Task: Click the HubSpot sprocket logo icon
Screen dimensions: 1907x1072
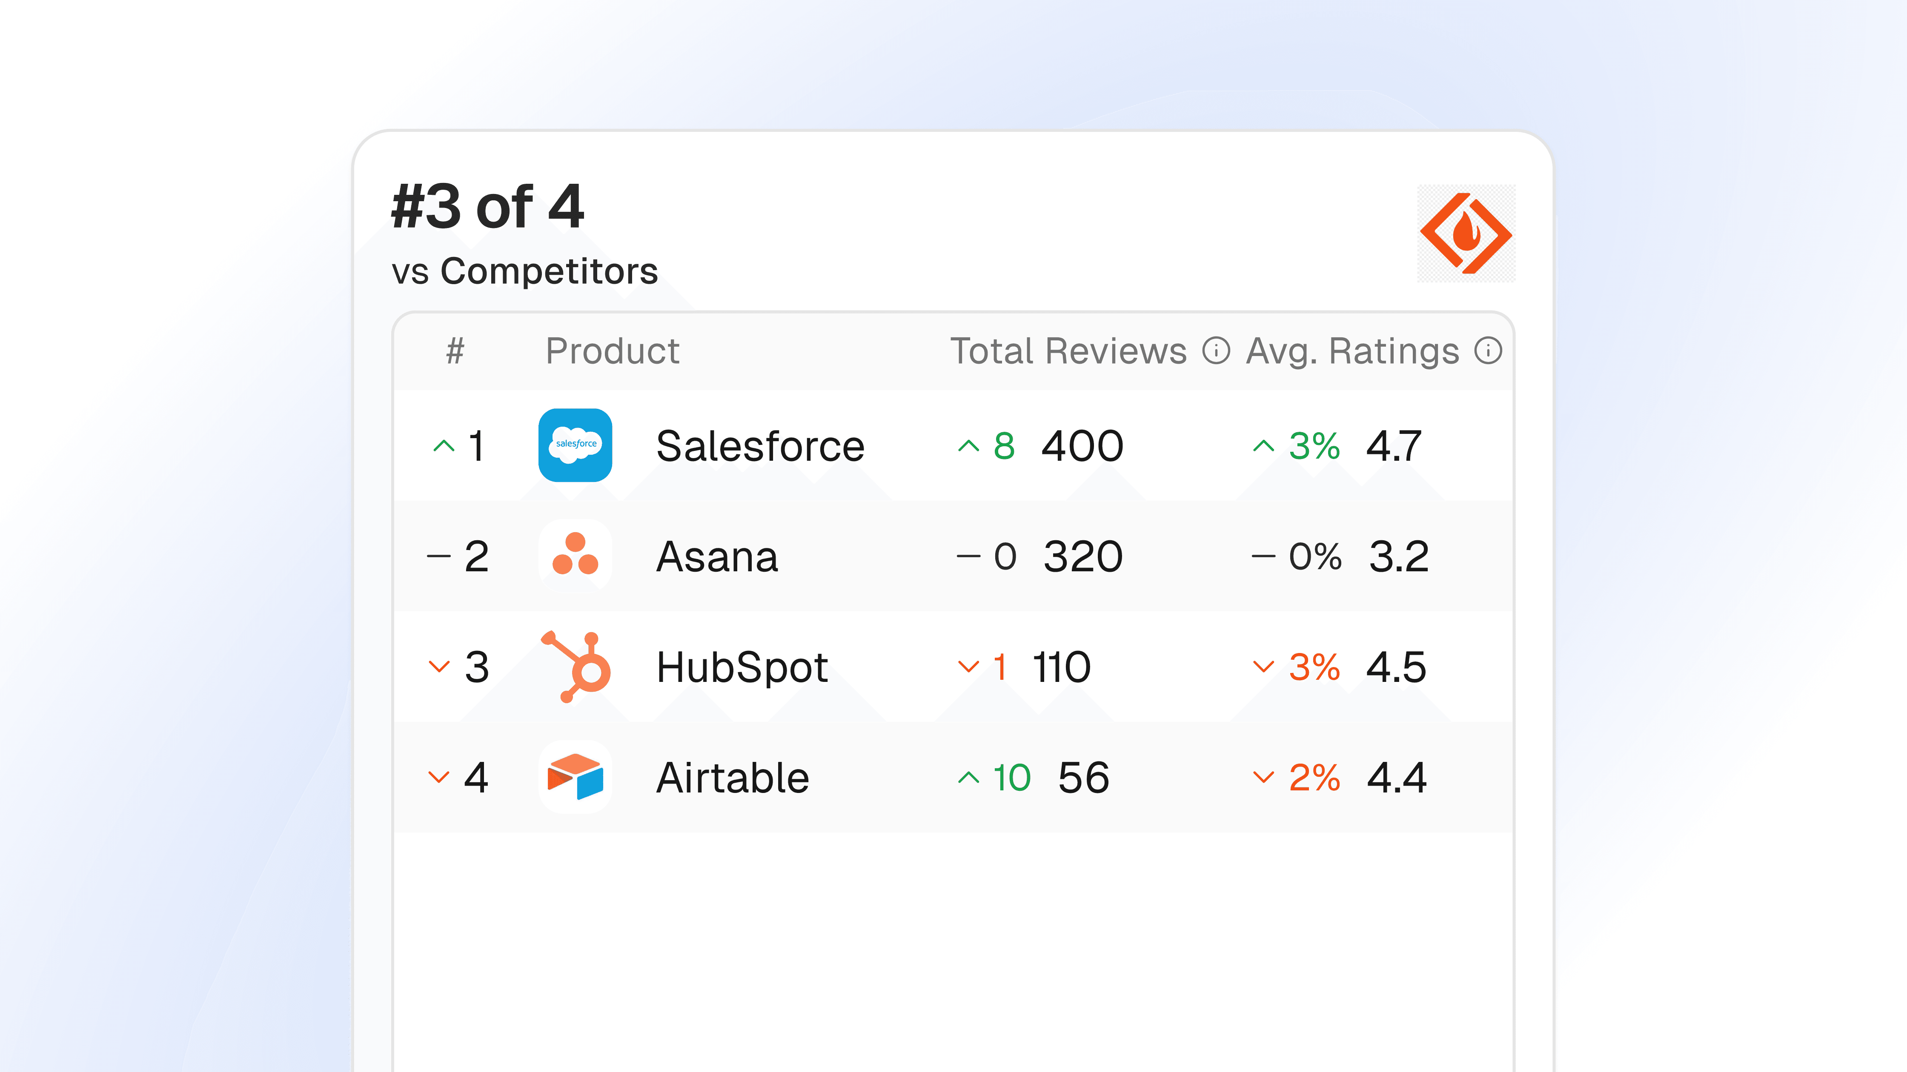Action: pos(575,666)
